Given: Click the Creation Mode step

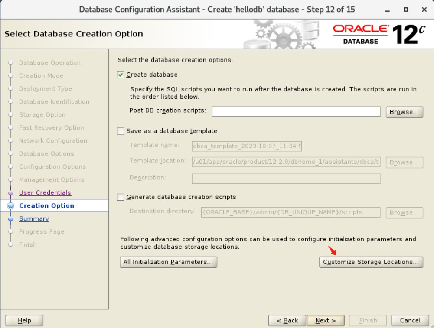Looking at the screenshot, I should (x=41, y=76).
